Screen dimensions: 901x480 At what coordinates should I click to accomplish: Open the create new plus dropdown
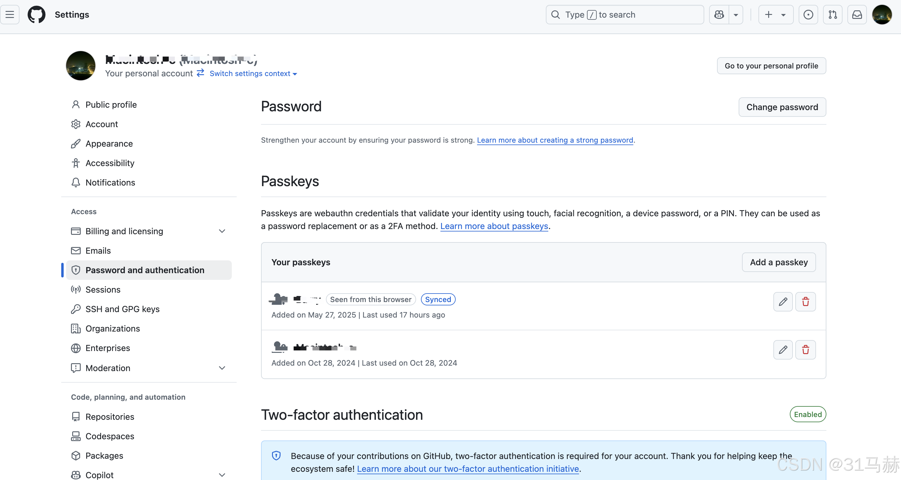pyautogui.click(x=776, y=15)
